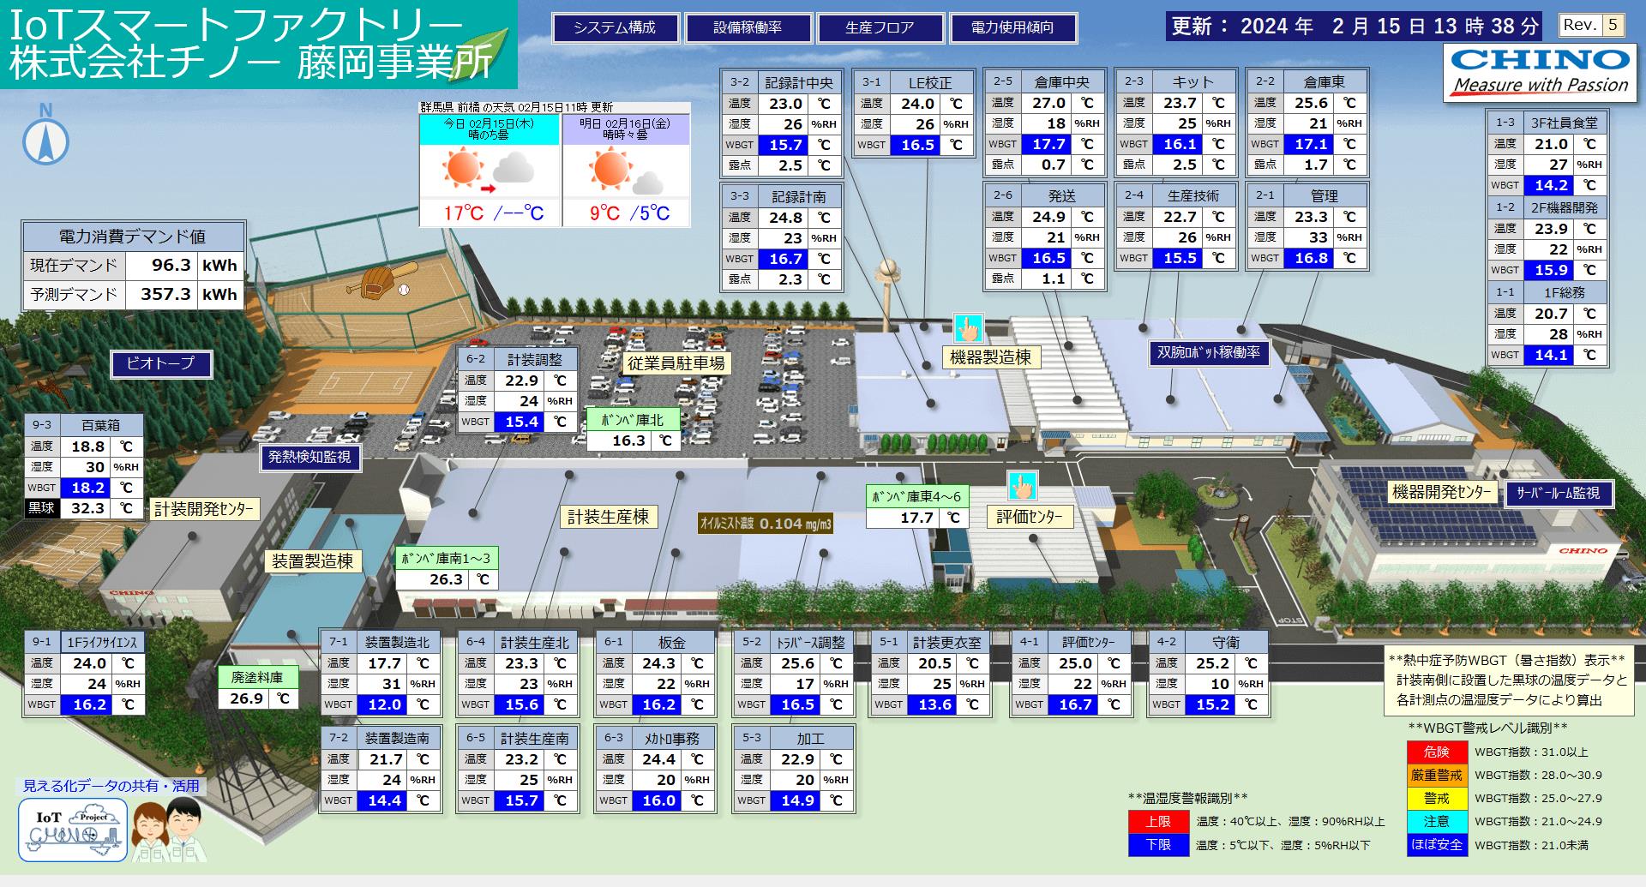This screenshot has width=1646, height=887.
Task: Click the 厳重警戒 orange WBGT swatch
Action: [1437, 775]
